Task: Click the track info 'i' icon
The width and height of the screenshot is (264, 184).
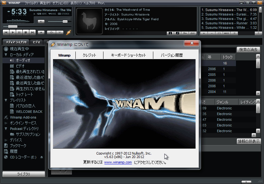Action: (x=171, y=33)
